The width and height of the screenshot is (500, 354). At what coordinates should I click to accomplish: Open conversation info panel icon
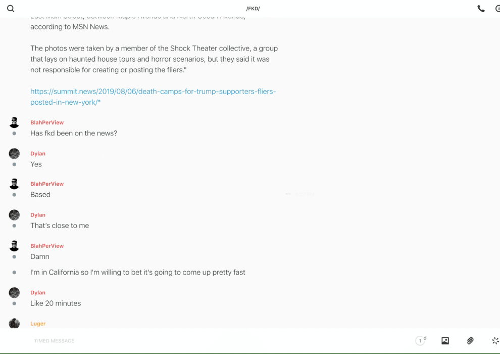(497, 9)
